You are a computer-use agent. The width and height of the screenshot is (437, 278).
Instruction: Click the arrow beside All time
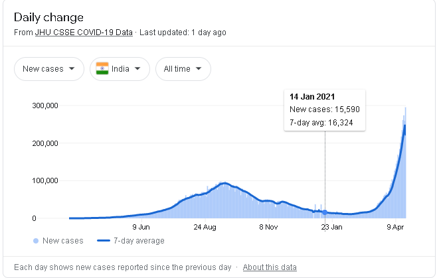coord(199,69)
